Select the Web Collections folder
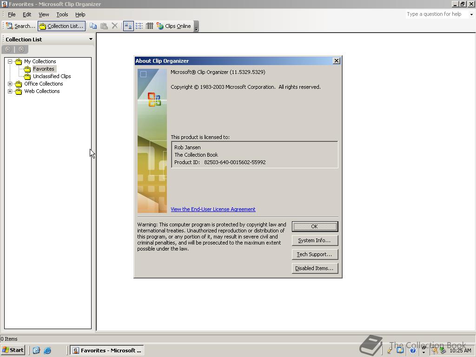Viewport: 476px width, 357px height. pos(42,91)
